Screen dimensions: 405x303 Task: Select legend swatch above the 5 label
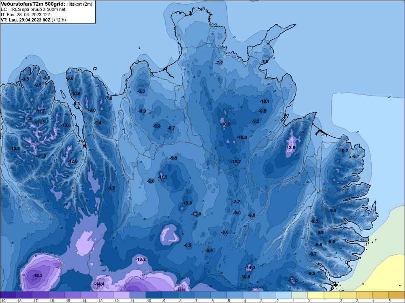pos(397,295)
